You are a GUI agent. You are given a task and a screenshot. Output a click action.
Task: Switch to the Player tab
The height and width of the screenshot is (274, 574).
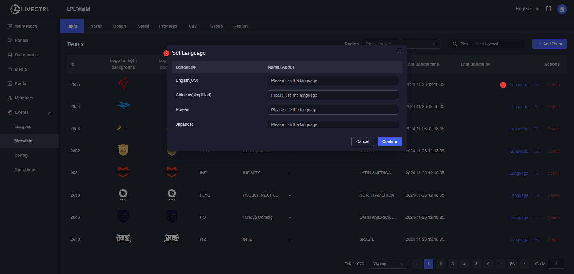point(96,26)
